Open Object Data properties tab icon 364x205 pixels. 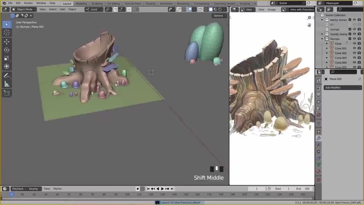pyautogui.click(x=318, y=165)
